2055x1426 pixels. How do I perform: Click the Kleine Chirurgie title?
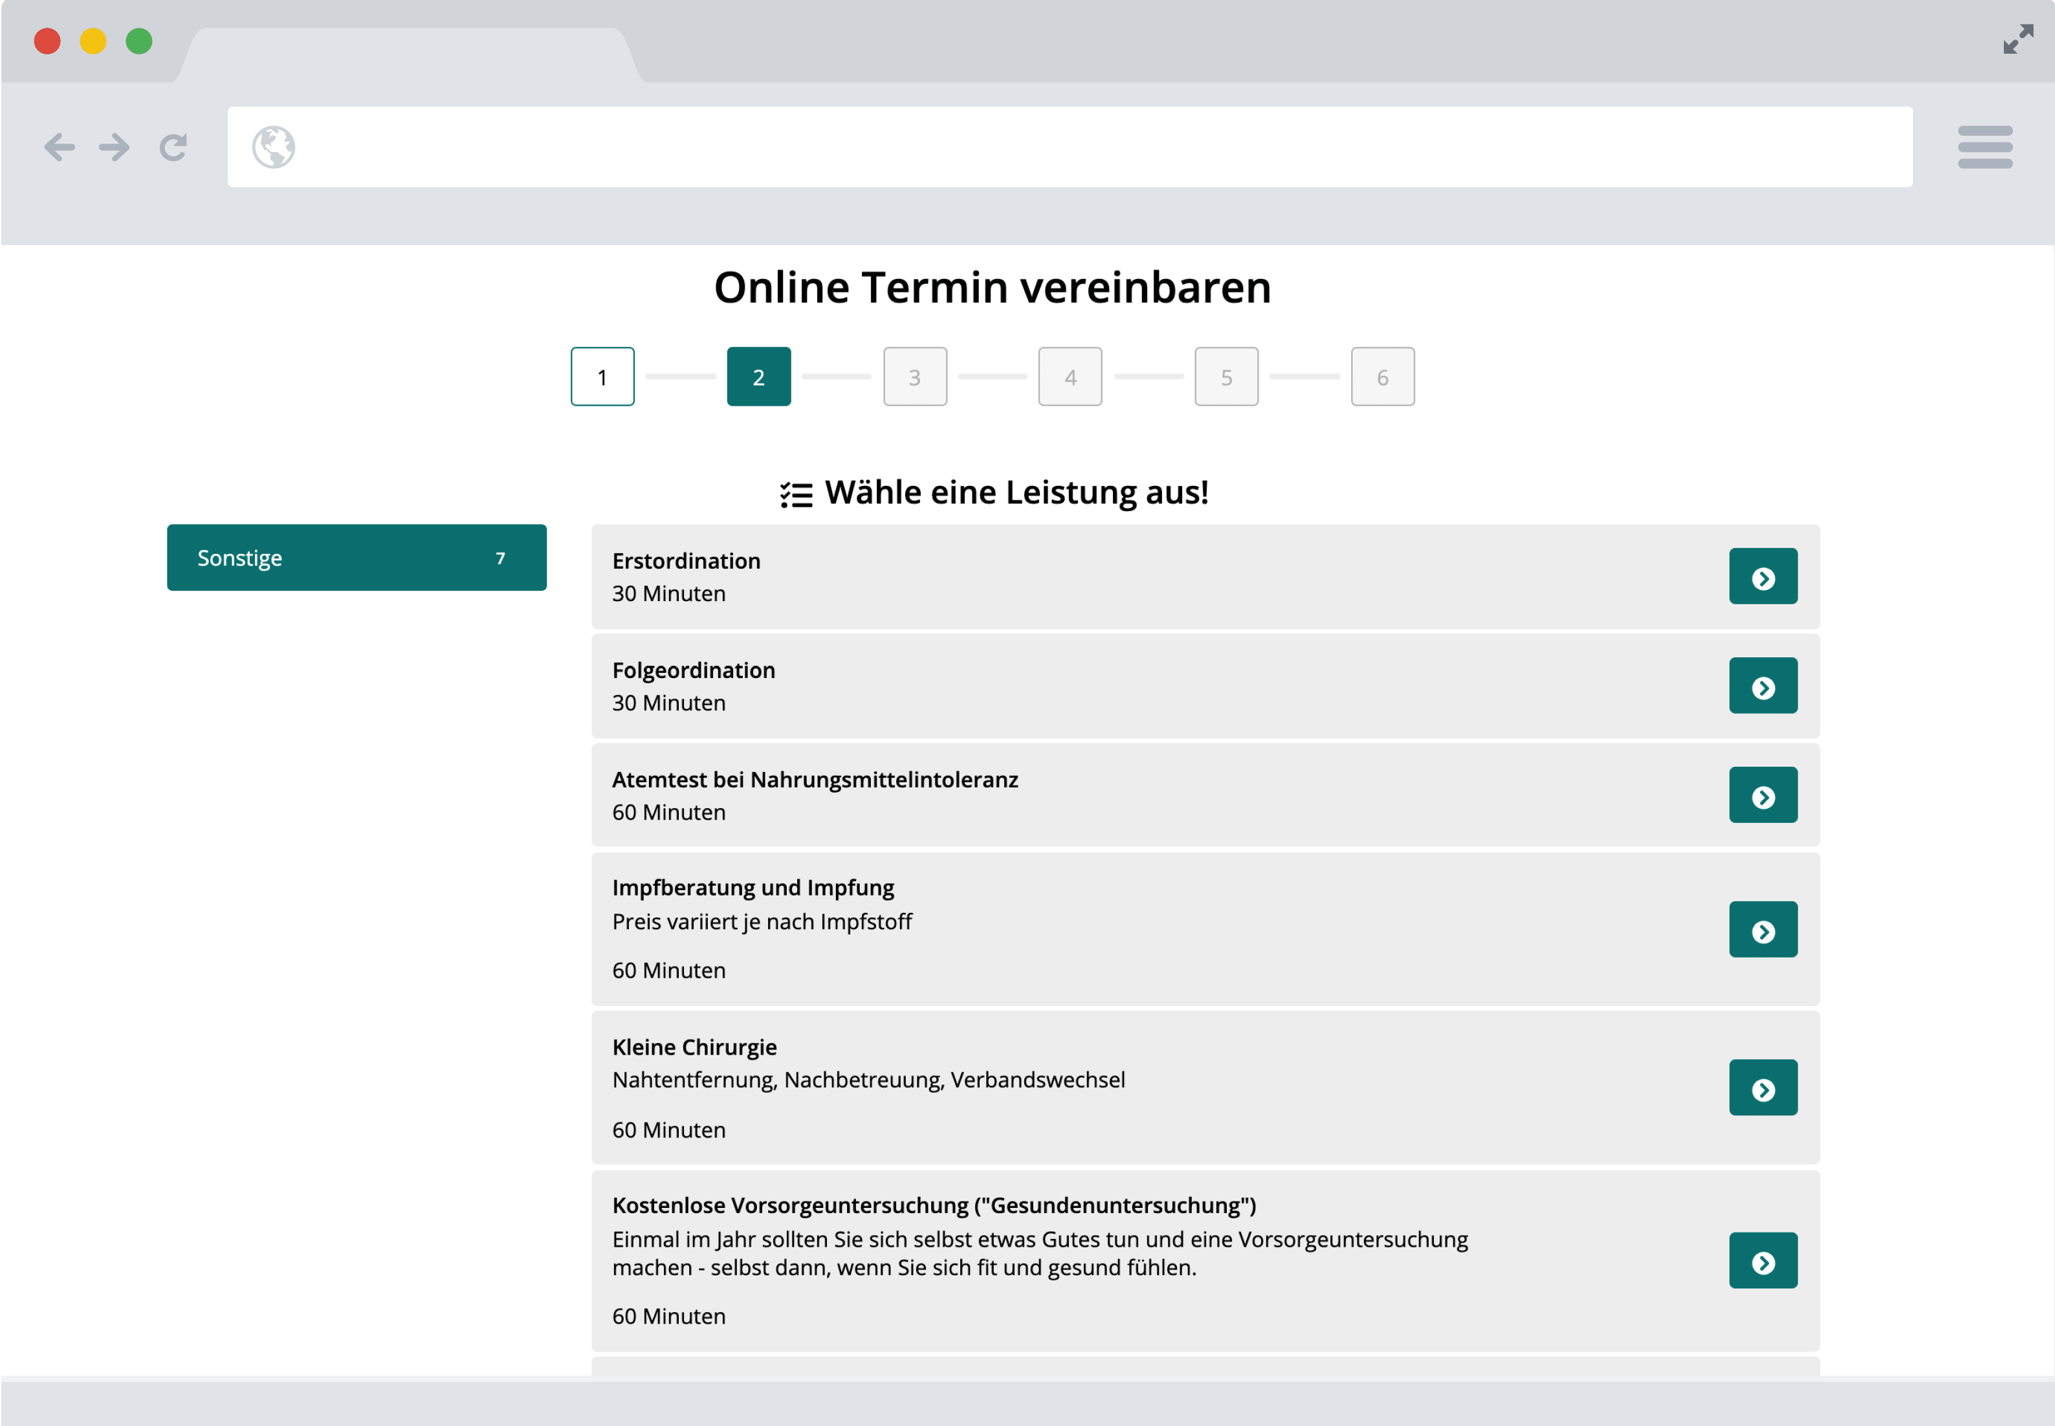[x=694, y=1047]
